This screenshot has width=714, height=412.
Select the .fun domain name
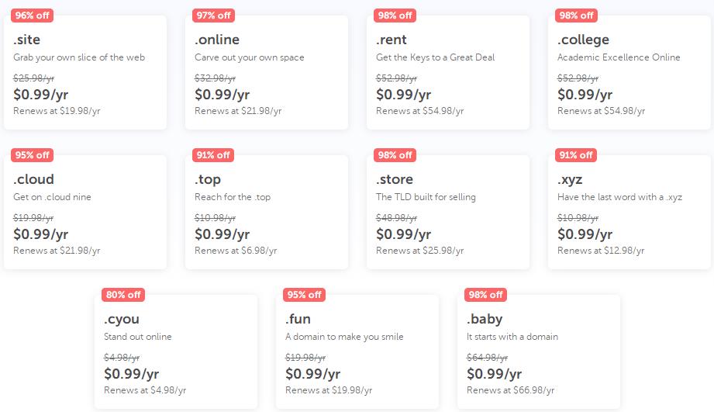298,319
